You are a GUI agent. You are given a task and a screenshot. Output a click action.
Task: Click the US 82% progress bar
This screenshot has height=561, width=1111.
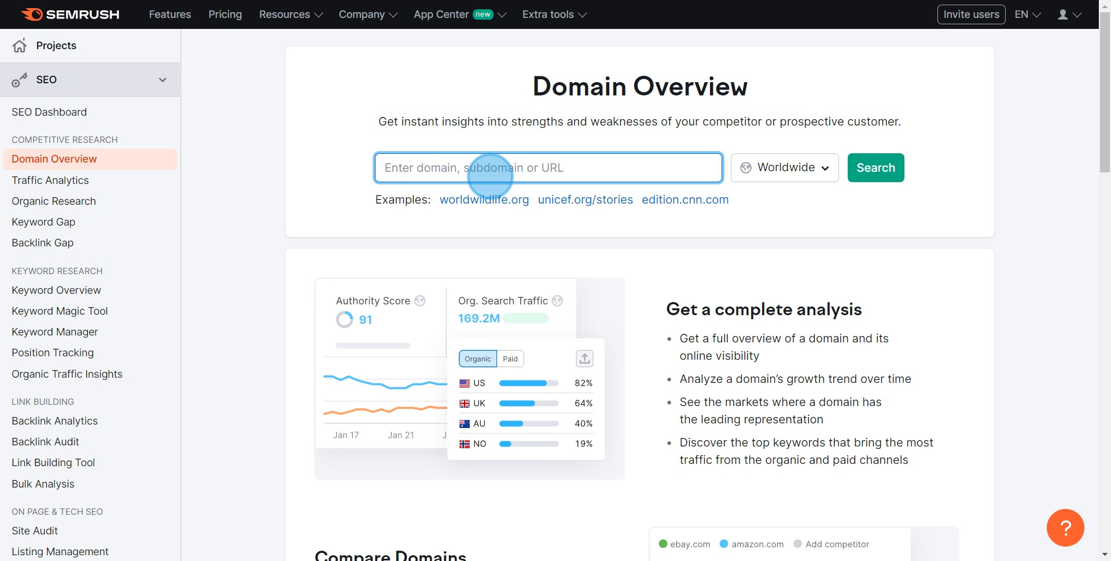pyautogui.click(x=529, y=383)
